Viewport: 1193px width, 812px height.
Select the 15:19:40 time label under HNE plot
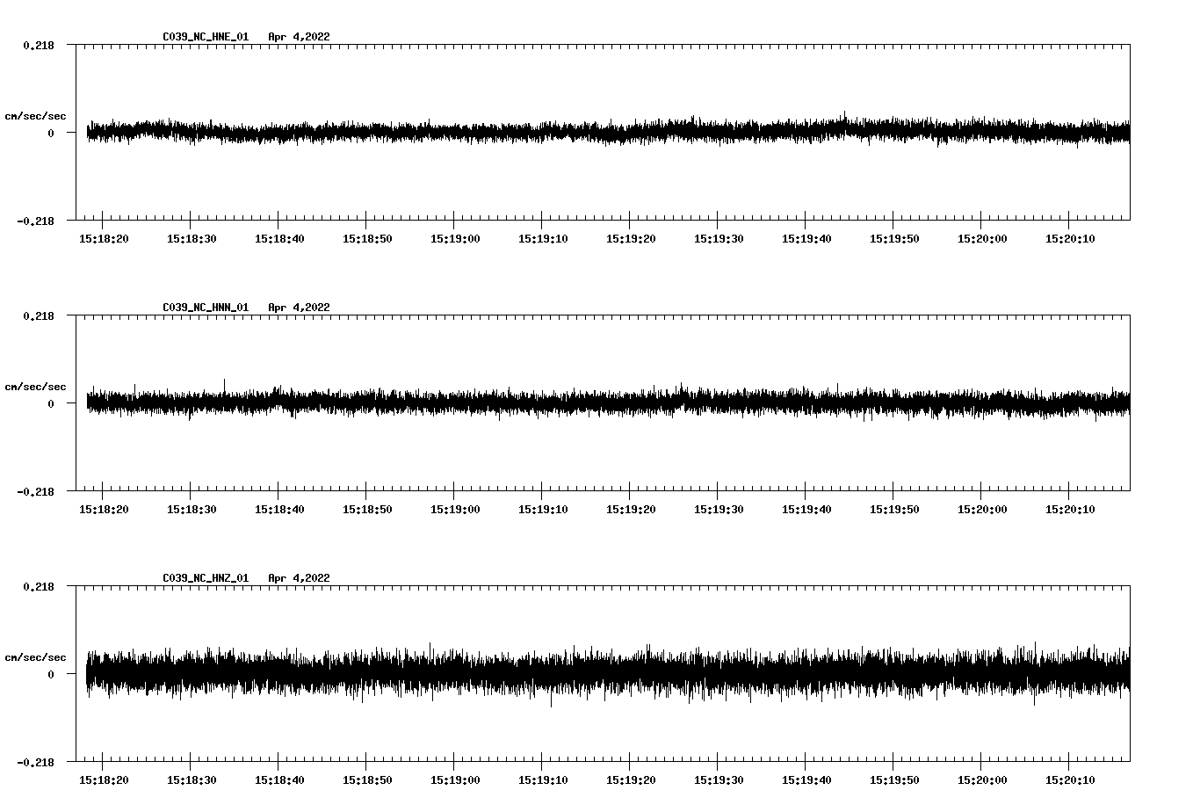(x=806, y=239)
